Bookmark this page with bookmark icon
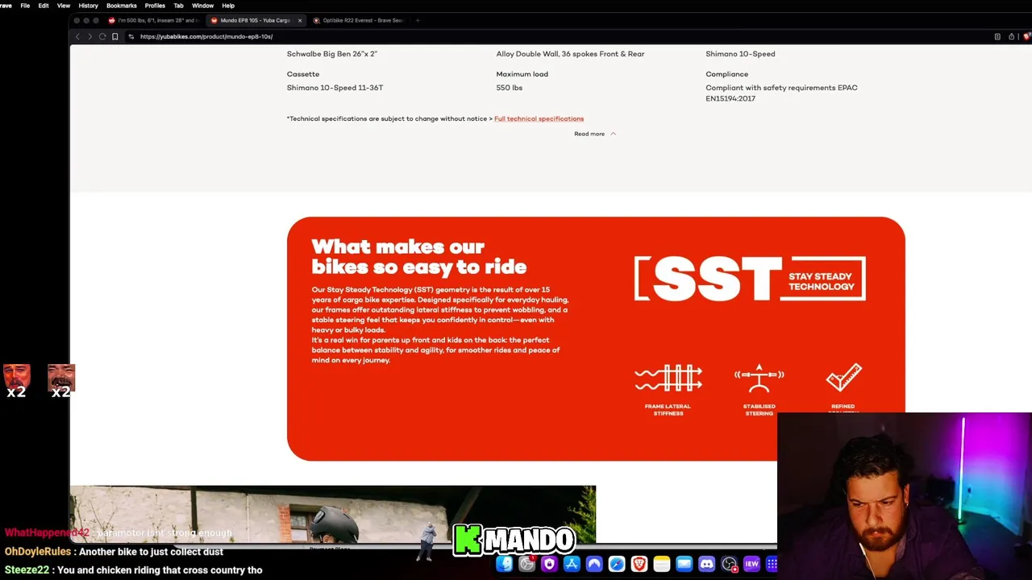Screen dimensions: 1032x580 coord(115,36)
